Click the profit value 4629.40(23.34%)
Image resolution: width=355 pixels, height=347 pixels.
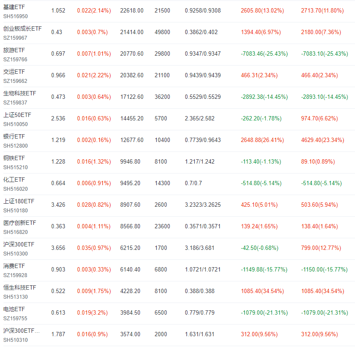(x=323, y=140)
